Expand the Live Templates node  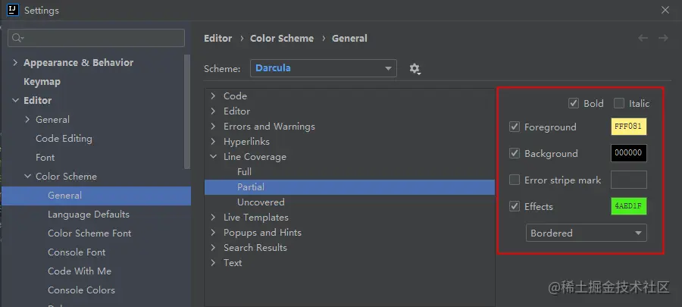pos(213,218)
